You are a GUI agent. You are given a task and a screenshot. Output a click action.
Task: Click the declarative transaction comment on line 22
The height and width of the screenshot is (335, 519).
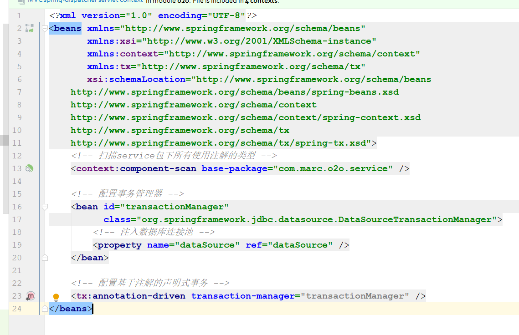[x=150, y=283]
